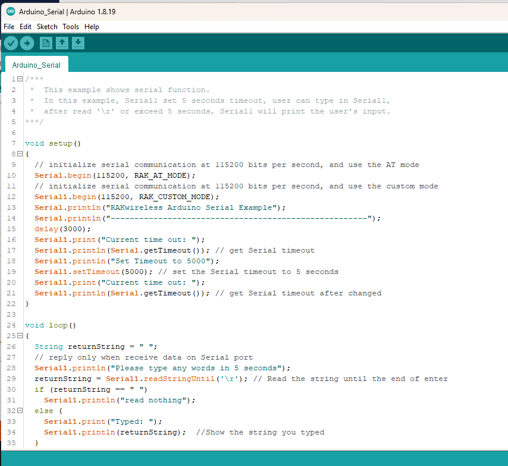Click the Arduino logo in title bar
The height and width of the screenshot is (466, 508).
click(x=10, y=12)
